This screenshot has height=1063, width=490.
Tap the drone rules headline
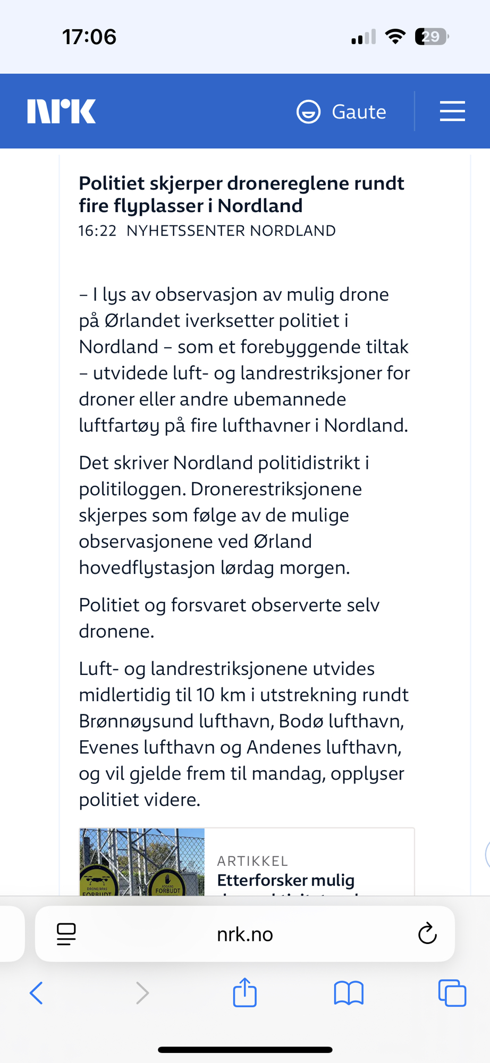click(x=241, y=194)
